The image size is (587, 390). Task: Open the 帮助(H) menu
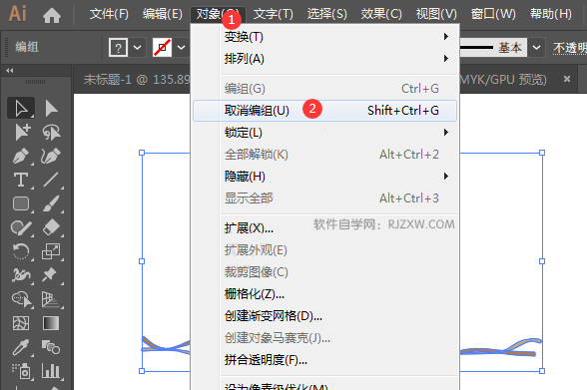551,14
